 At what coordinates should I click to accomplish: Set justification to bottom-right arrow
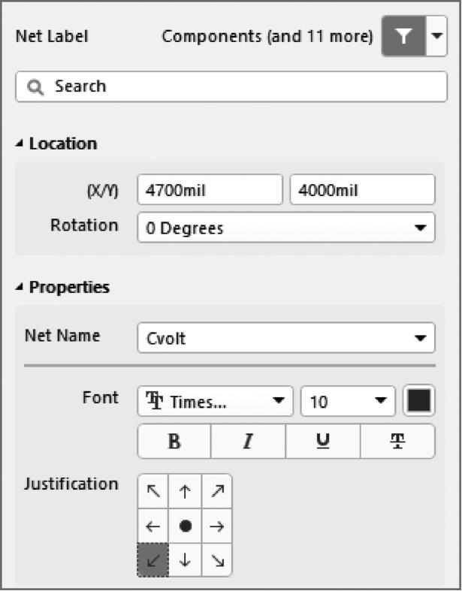[217, 560]
